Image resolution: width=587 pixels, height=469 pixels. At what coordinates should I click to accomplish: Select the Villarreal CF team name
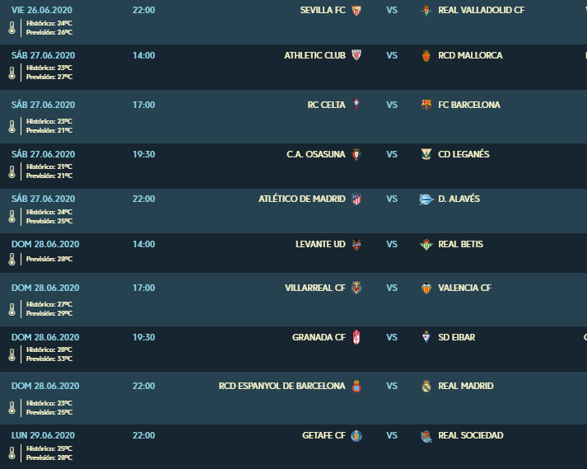click(315, 288)
